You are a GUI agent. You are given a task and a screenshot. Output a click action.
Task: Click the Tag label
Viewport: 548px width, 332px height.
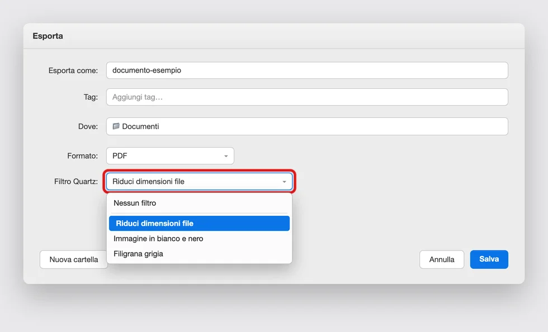[x=91, y=97]
